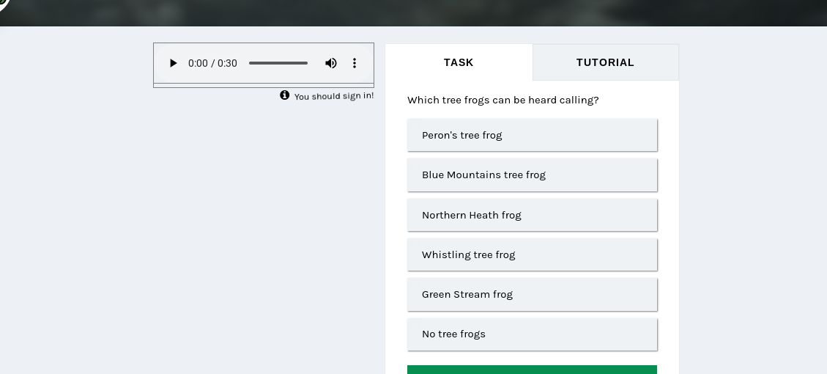The image size is (827, 374).
Task: Select the Peron's tree frog answer
Action: pyautogui.click(x=532, y=135)
